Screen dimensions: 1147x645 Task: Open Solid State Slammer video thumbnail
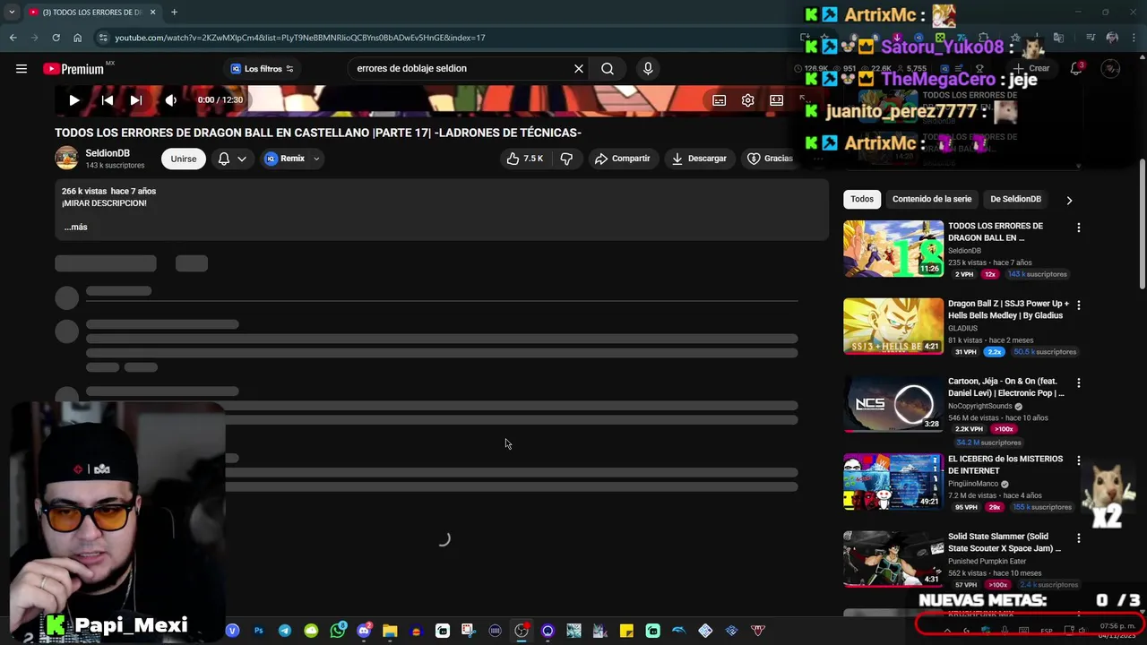(893, 559)
